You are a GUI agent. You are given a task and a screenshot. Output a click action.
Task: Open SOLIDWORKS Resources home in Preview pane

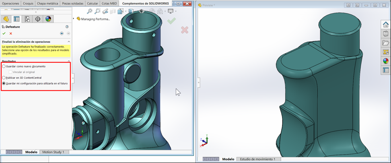tap(386, 25)
